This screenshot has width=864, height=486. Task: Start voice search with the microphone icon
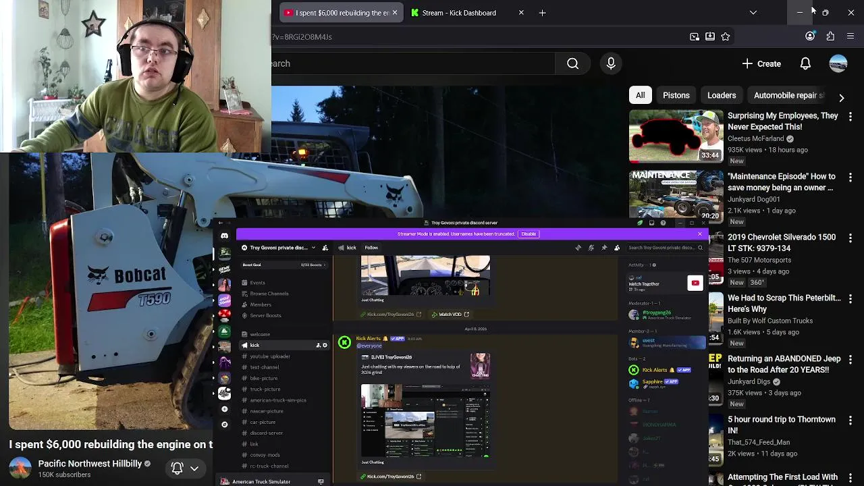point(611,63)
